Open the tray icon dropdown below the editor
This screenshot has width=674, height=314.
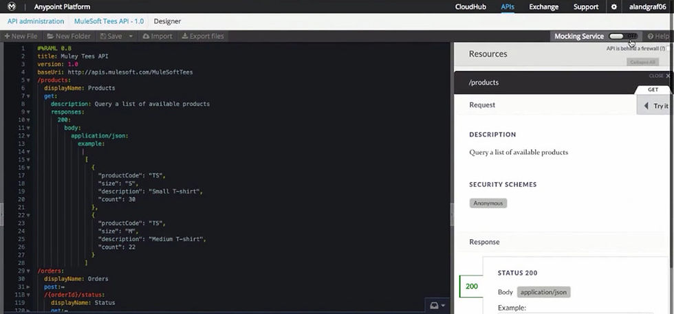437,305
